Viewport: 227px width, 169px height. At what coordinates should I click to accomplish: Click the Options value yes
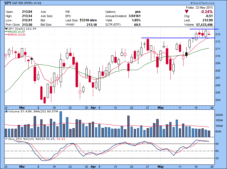click(138, 12)
